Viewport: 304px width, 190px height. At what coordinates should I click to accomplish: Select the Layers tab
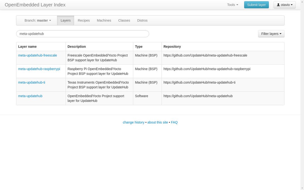66,21
